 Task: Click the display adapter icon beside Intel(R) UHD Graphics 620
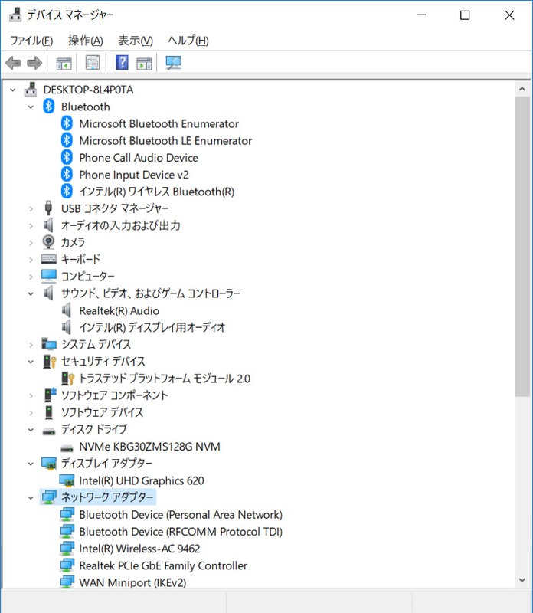coord(67,480)
